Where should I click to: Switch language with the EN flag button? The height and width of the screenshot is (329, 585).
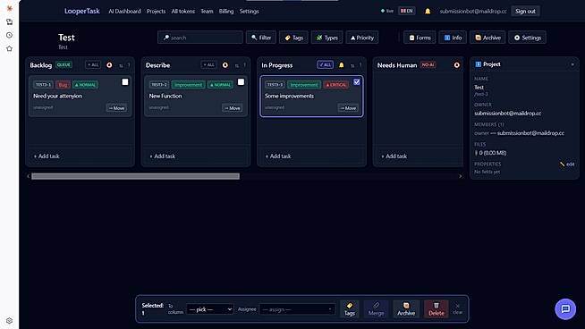point(407,11)
